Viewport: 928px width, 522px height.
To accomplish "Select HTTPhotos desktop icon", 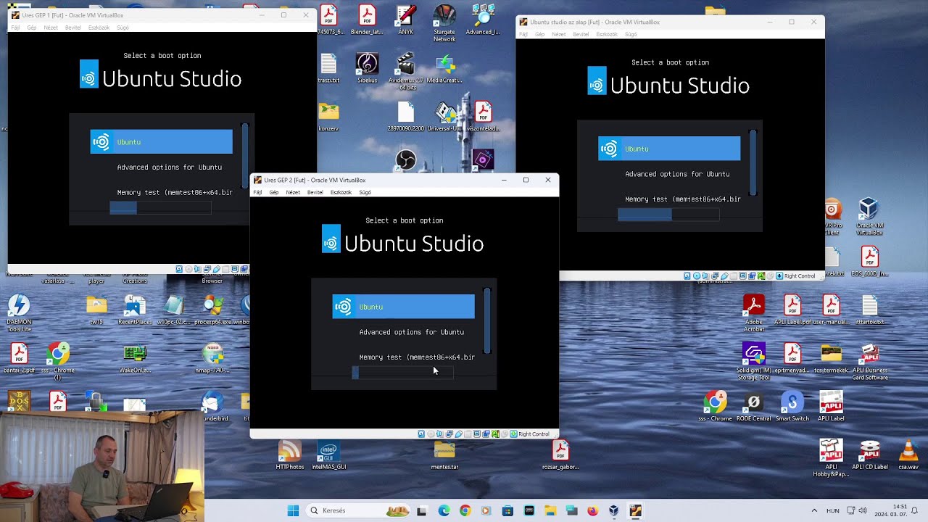I will pyautogui.click(x=289, y=455).
